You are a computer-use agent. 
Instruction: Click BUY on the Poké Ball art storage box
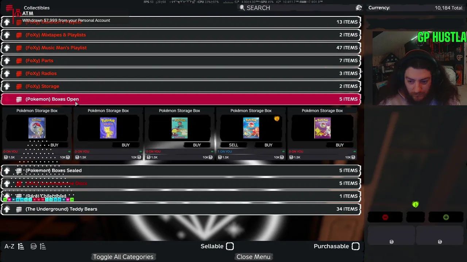[x=54, y=145]
